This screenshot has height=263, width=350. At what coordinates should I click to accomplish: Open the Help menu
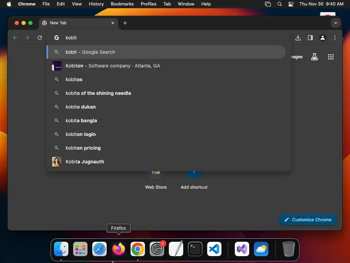click(206, 4)
